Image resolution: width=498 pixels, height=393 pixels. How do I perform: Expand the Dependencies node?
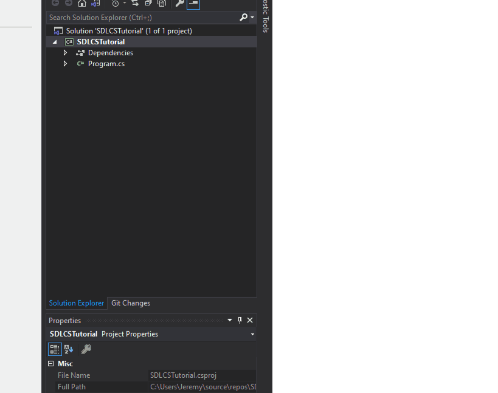pos(66,53)
